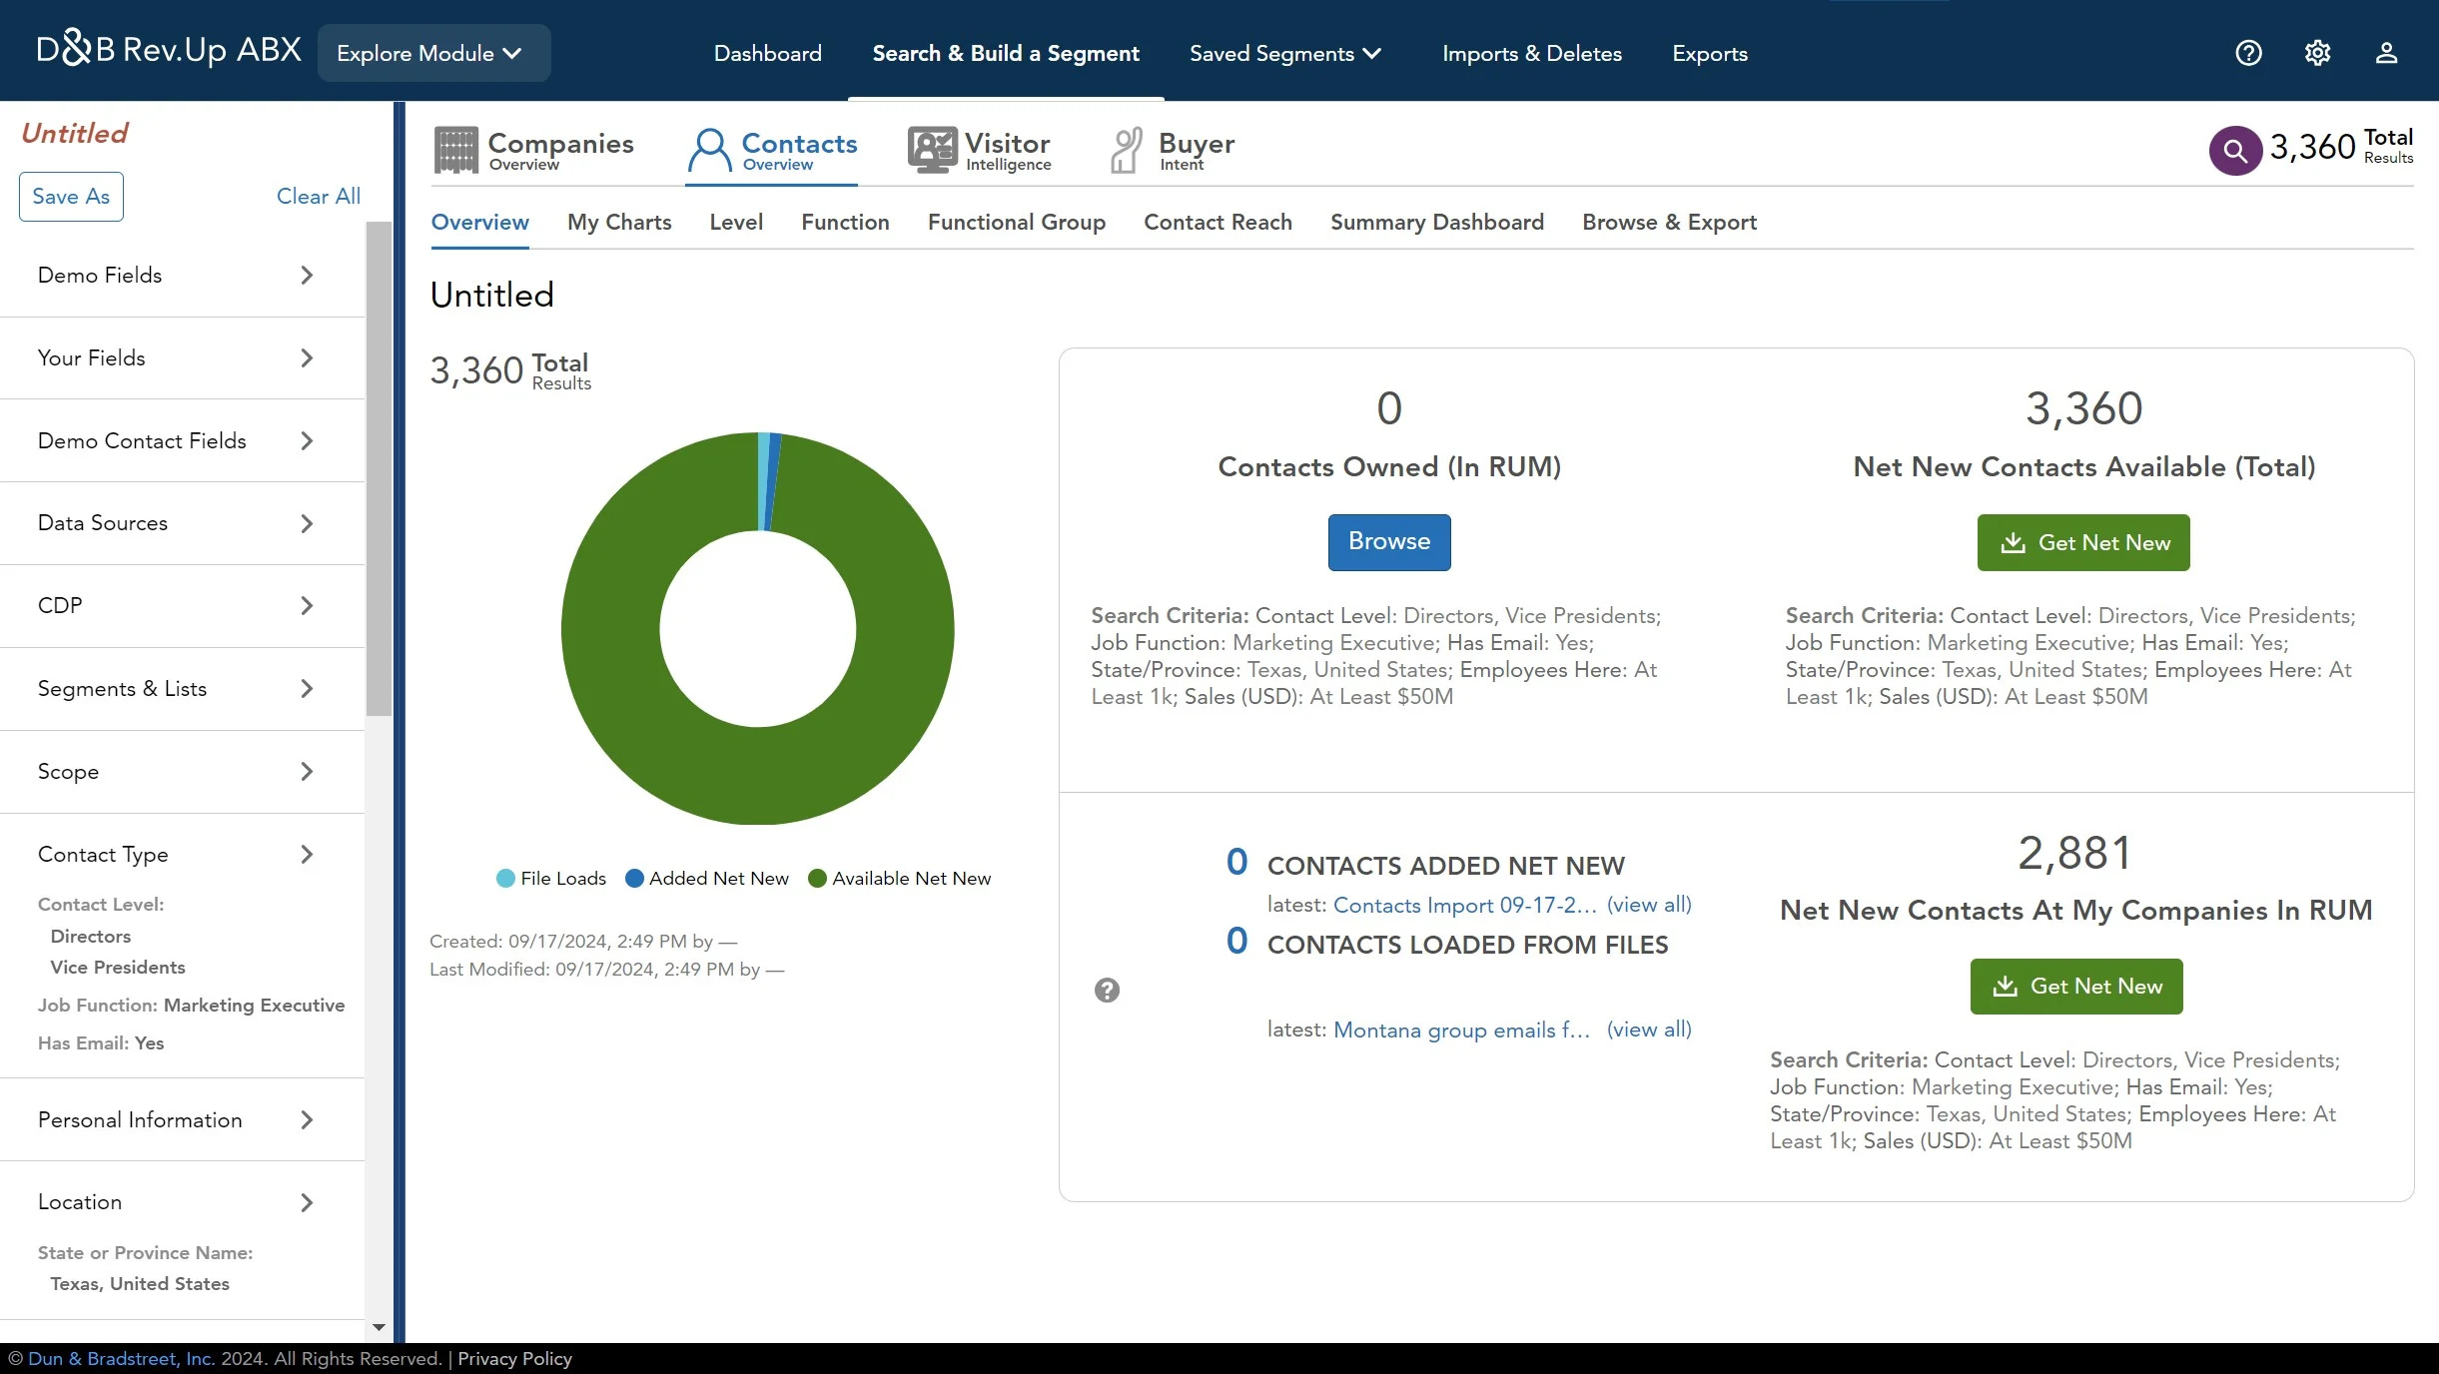Click the Save As button
The image size is (2439, 1374).
(x=71, y=197)
